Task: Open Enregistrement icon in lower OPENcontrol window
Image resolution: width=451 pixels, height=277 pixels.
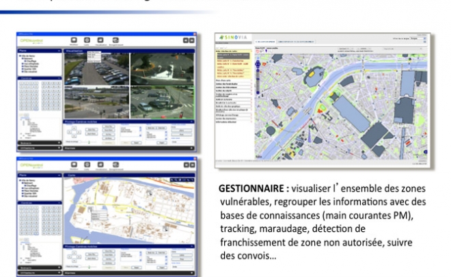Action: (x=115, y=165)
